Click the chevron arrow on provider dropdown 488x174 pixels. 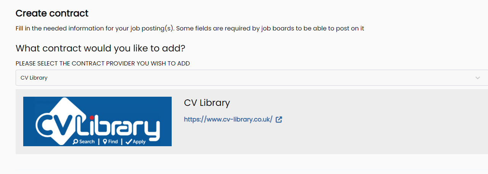click(478, 78)
